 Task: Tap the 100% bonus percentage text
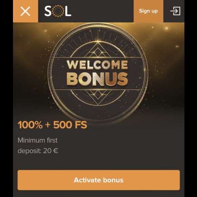point(30,125)
